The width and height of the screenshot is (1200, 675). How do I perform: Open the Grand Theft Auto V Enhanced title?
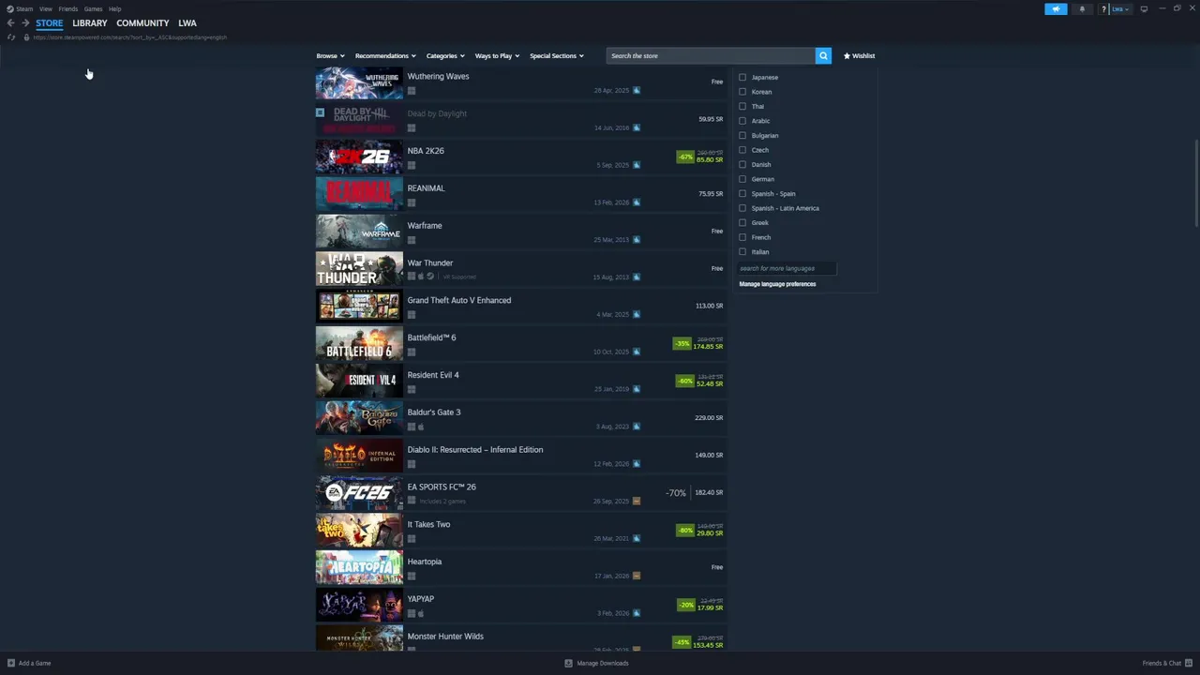pos(459,300)
